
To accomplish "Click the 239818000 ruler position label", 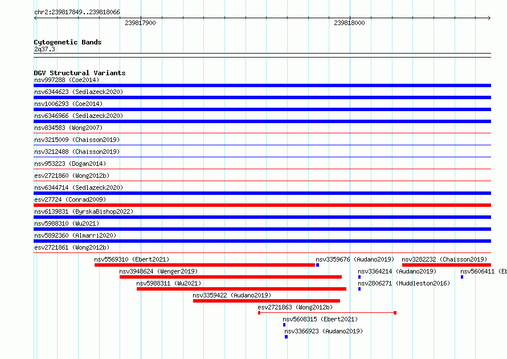I will coord(349,23).
